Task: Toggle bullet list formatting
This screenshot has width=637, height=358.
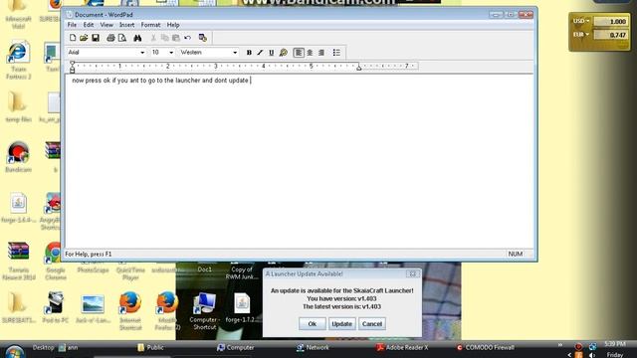Action: 336,53
